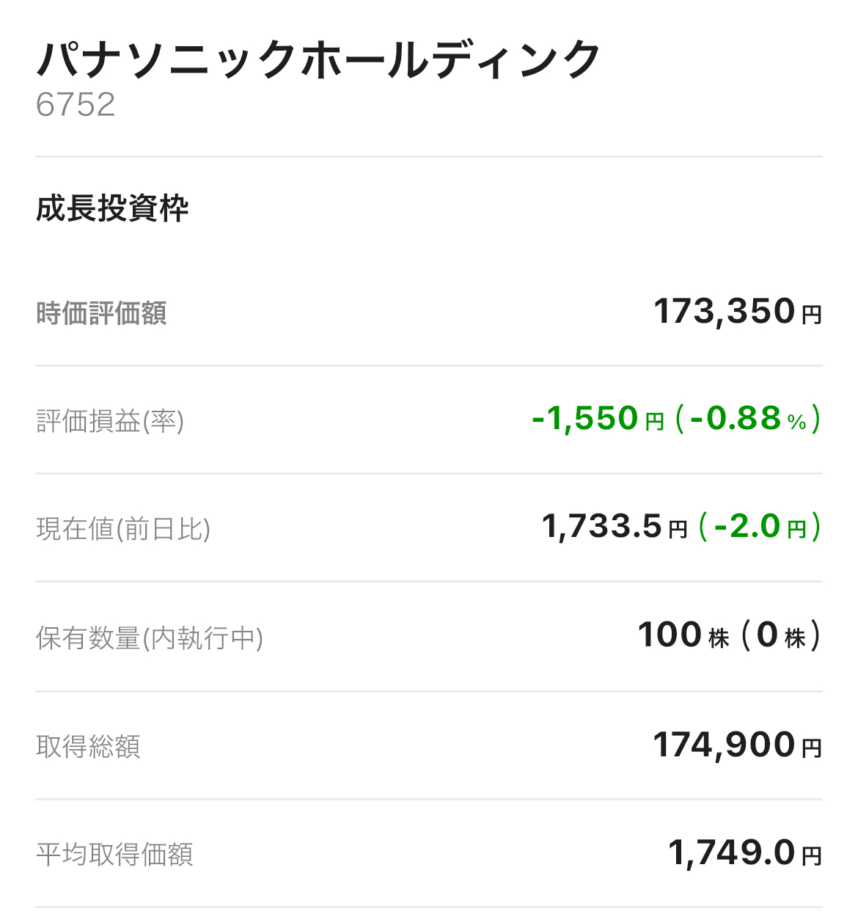
Task: Click the 取得総額 label
Action: pyautogui.click(x=88, y=747)
